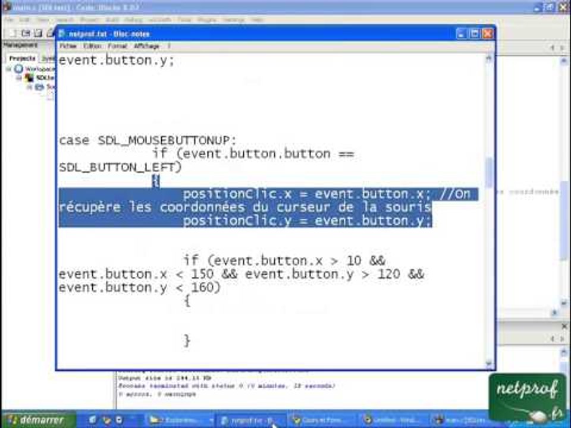Open the Affichage menu in Bloc-notes
571x428 pixels.
pos(146,46)
